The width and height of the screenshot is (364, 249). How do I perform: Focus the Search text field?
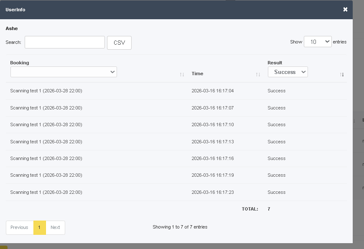[x=65, y=42]
